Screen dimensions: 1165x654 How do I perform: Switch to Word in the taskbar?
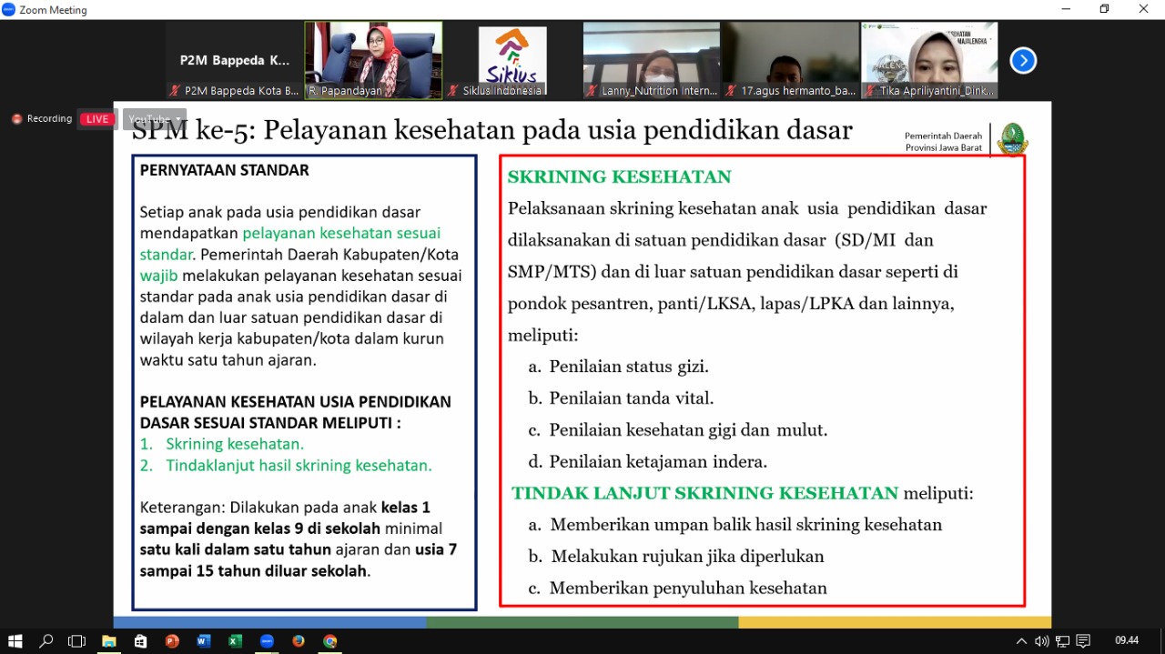click(203, 641)
